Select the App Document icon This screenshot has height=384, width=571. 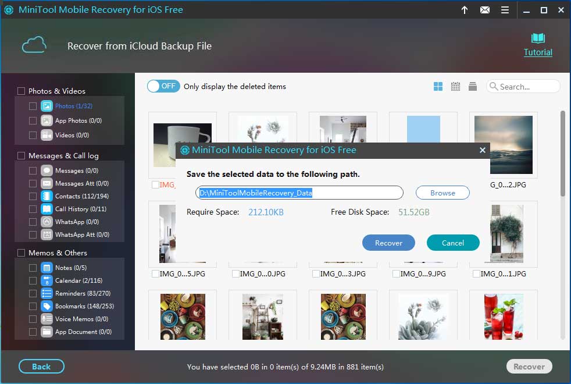coord(47,332)
